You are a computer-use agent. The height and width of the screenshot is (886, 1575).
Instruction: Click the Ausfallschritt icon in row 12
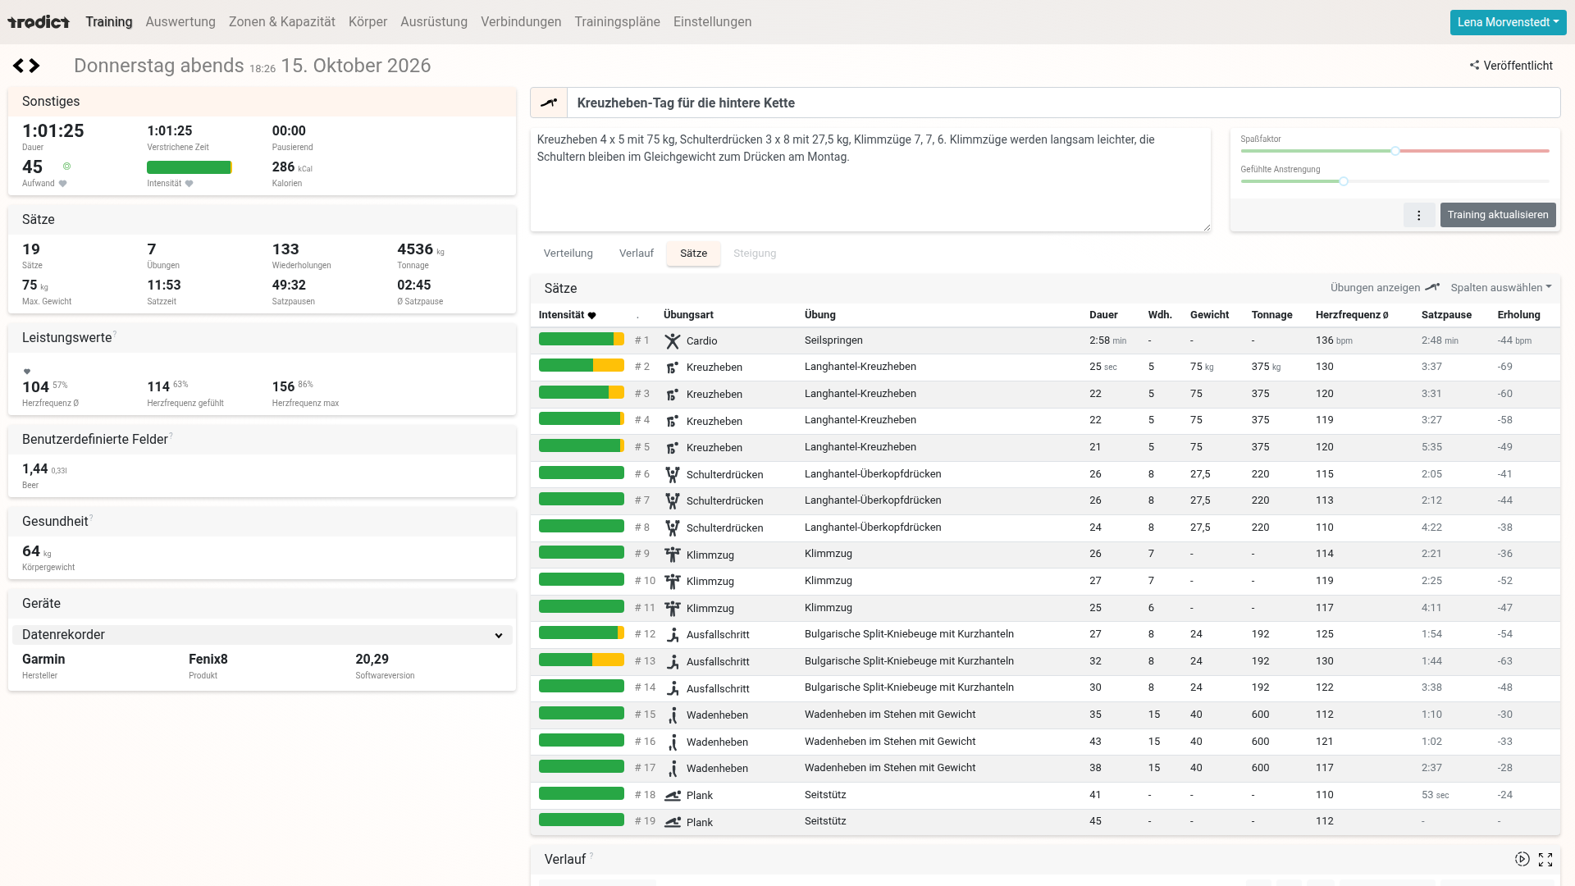(x=673, y=635)
